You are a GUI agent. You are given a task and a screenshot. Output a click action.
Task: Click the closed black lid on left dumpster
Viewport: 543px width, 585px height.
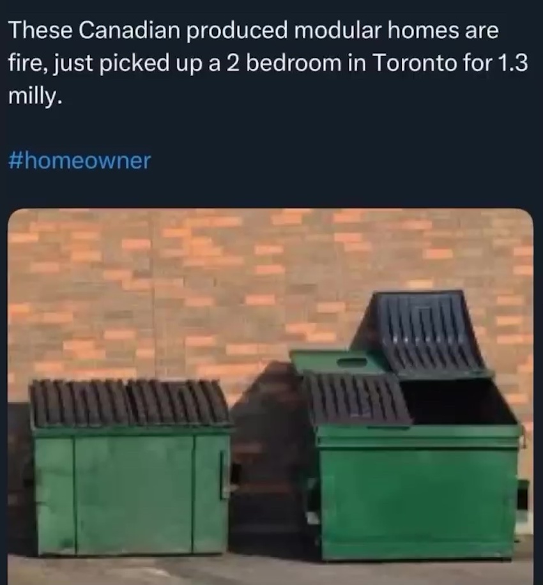[x=130, y=403]
